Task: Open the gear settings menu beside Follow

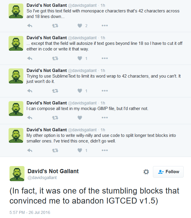Action: 146,172
